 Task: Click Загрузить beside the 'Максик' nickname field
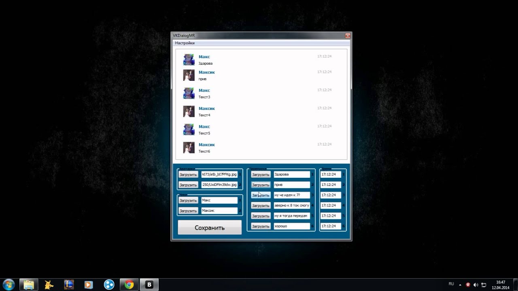[188, 211]
